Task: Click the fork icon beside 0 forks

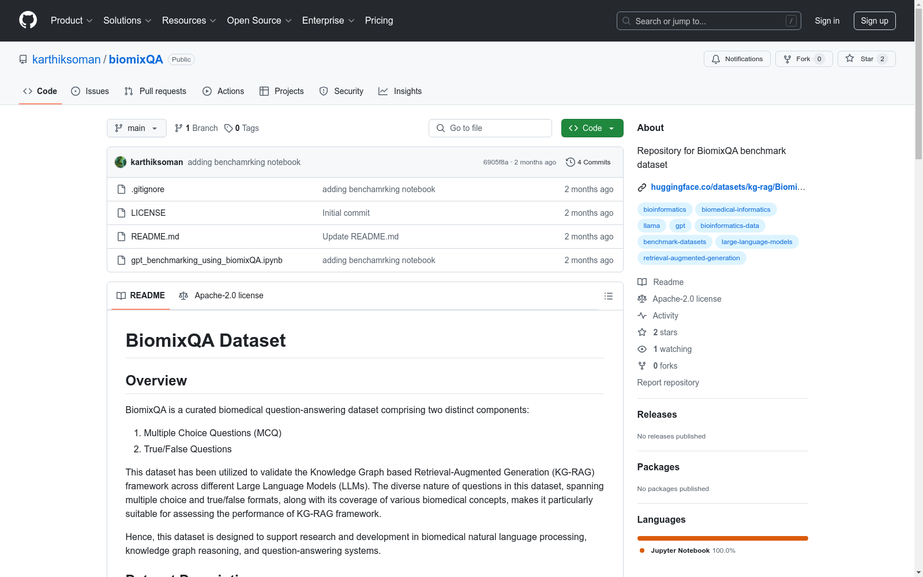Action: coord(642,366)
